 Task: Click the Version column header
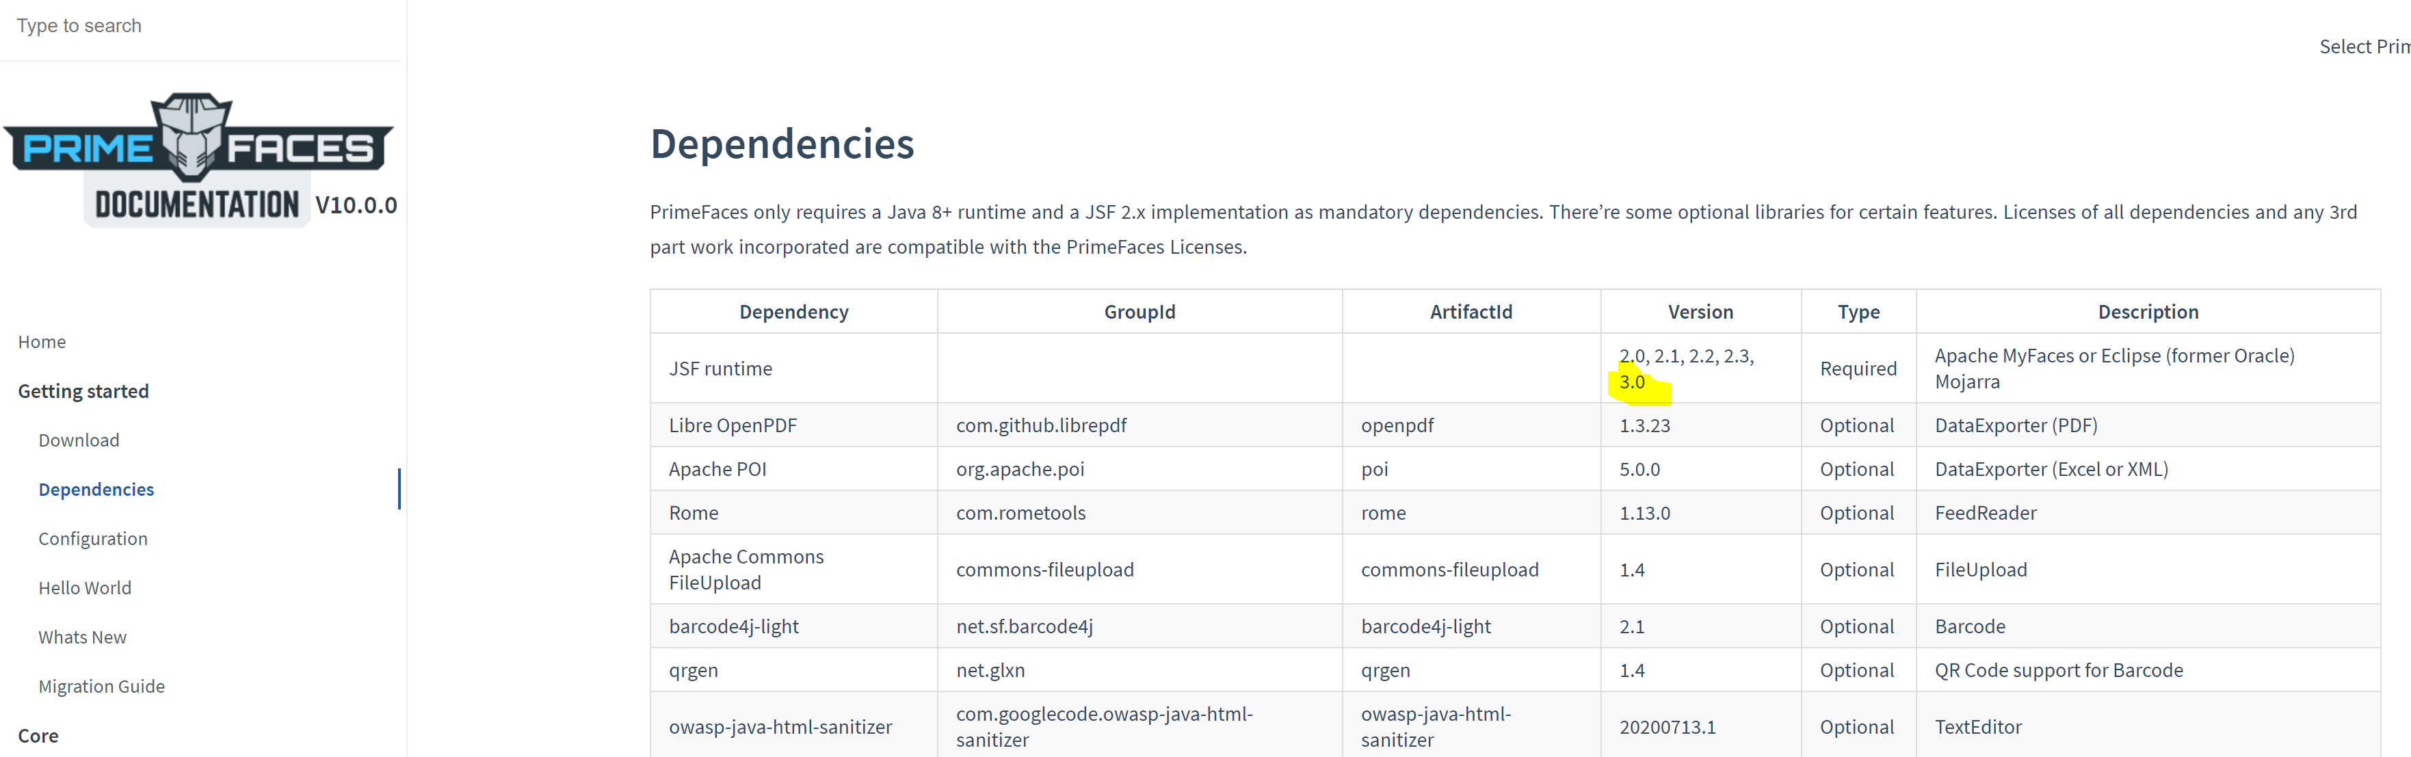1700,310
